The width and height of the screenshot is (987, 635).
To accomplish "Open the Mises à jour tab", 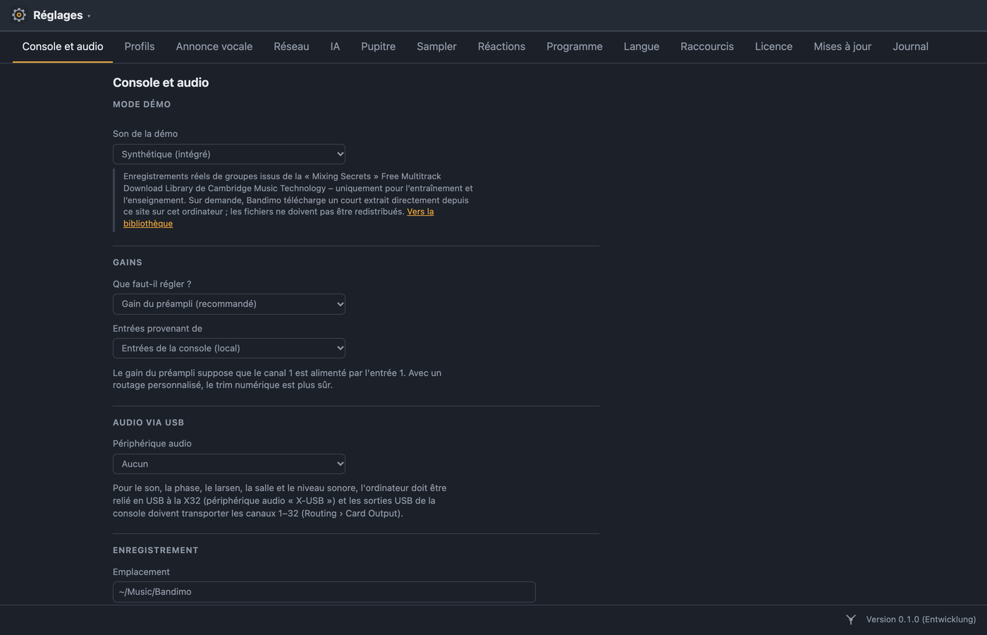I will tap(842, 47).
